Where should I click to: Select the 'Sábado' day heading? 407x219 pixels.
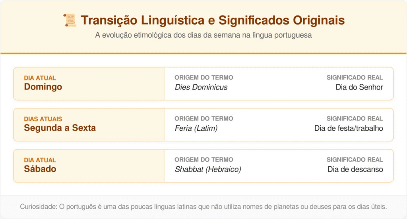click(x=40, y=169)
